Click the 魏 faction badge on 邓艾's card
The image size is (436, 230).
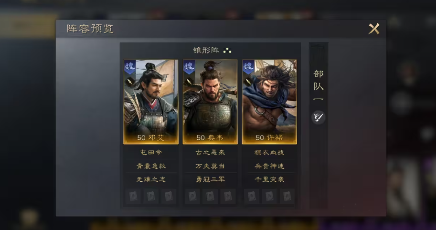(x=129, y=67)
